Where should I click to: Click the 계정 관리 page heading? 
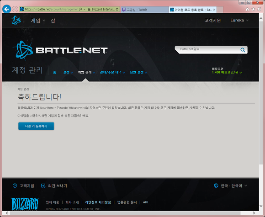click(x=27, y=70)
